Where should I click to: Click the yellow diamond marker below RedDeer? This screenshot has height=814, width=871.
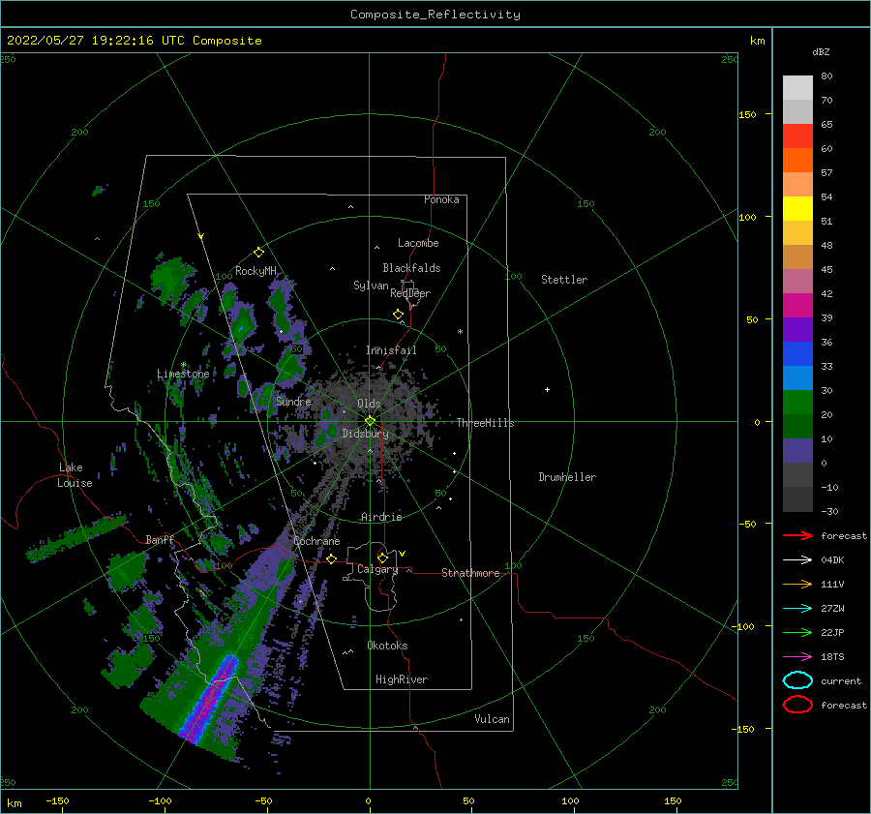click(x=398, y=315)
